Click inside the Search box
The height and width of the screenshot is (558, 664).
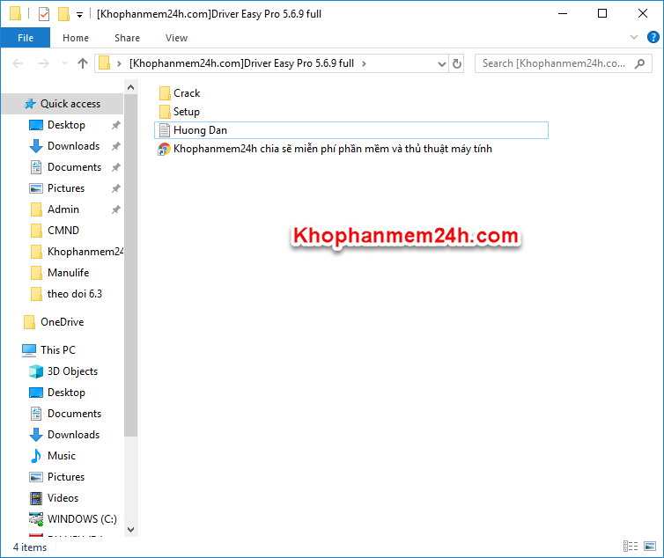pyautogui.click(x=555, y=63)
